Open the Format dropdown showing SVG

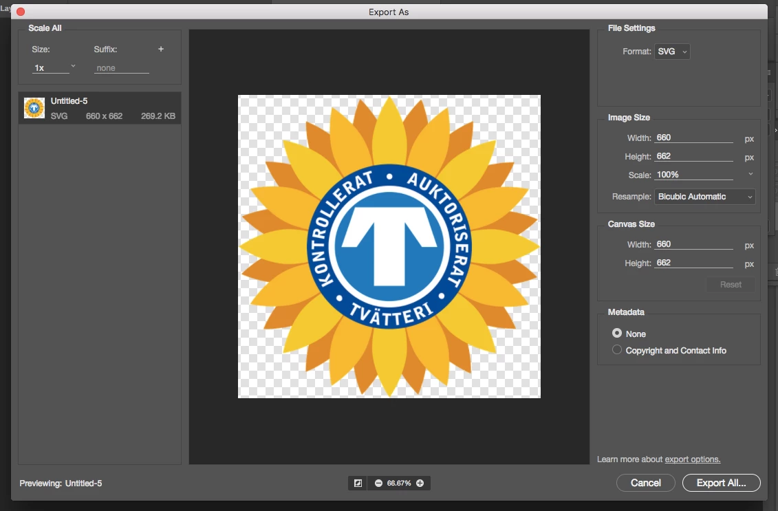click(x=672, y=52)
